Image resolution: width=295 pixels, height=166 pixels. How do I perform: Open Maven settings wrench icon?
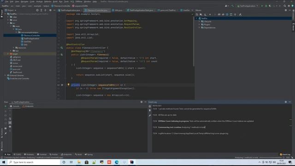[240, 14]
